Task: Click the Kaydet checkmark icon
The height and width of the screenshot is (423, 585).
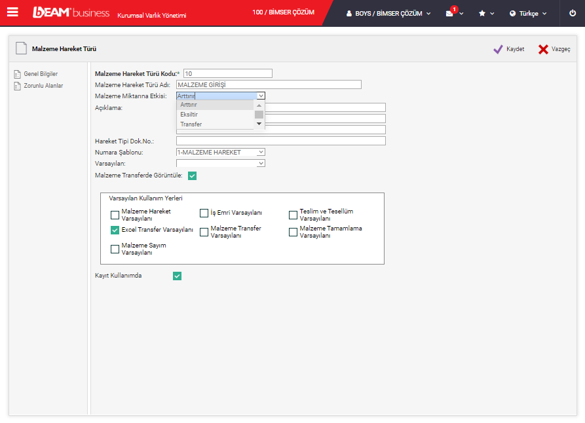Action: (x=498, y=49)
